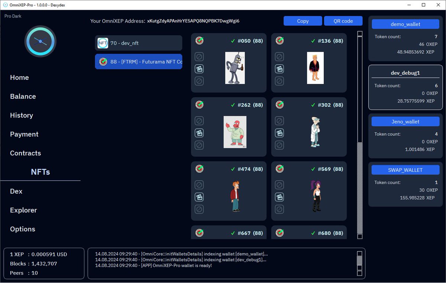This screenshot has width=446, height=283.
Task: Open Leela image on NFT #569
Action: (316, 196)
